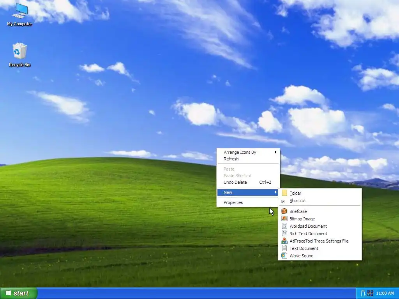Screen dimensions: 399x299
Task: Create a new Folder from submenu
Action: (320, 193)
